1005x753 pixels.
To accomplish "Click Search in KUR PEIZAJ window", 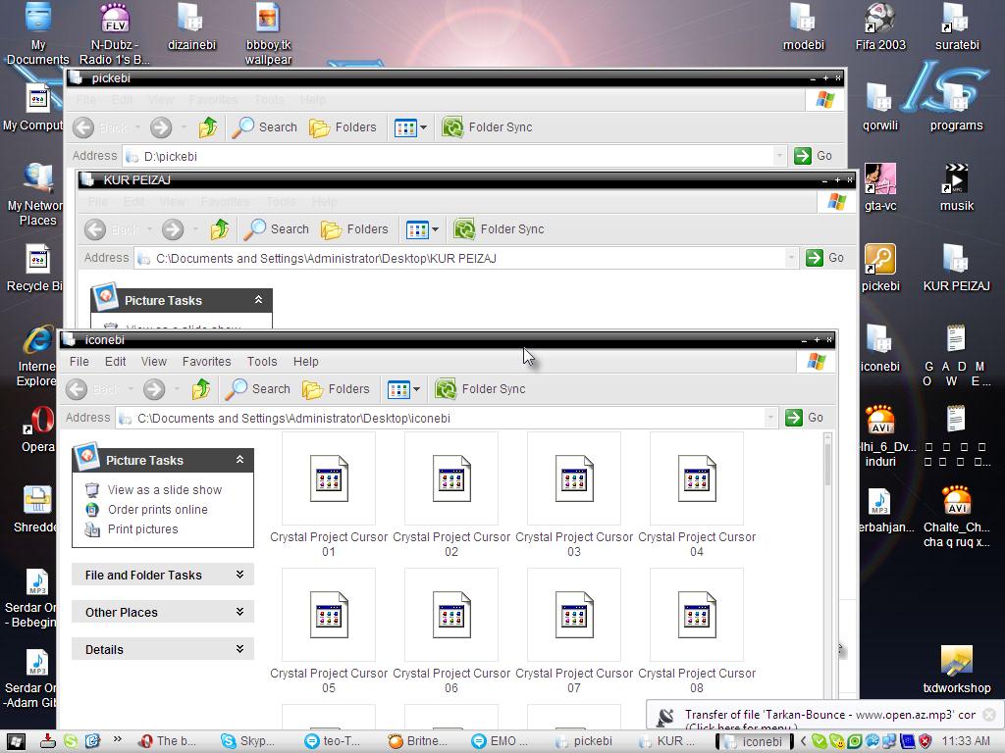I will tap(276, 229).
